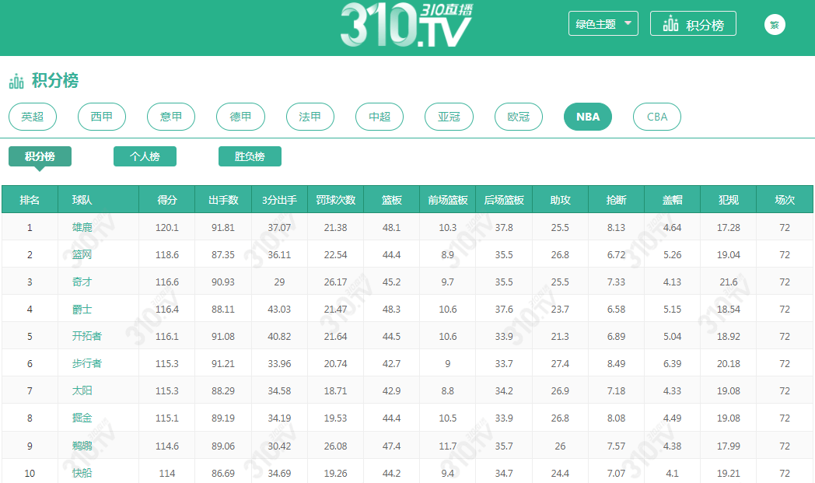Click the 助攻 column header
The height and width of the screenshot is (483, 815).
coord(560,200)
